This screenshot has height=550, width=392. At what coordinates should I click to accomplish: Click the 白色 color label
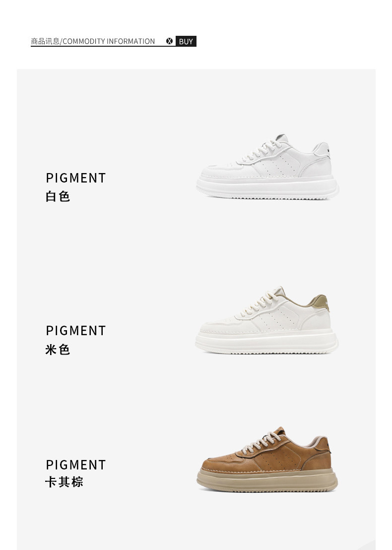point(58,196)
